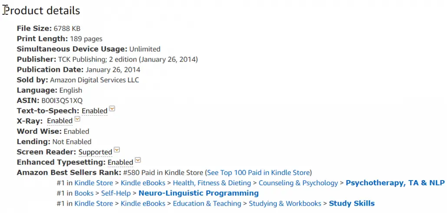Go to Health, Fitness & Dieting category
The image size is (447, 213).
[212, 183]
